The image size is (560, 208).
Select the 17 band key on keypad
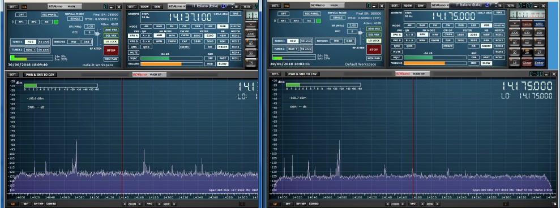pyautogui.click(x=539, y=53)
